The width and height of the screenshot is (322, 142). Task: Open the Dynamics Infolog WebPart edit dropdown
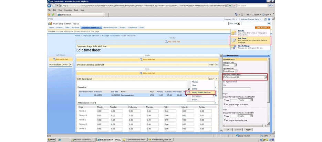point(211,65)
